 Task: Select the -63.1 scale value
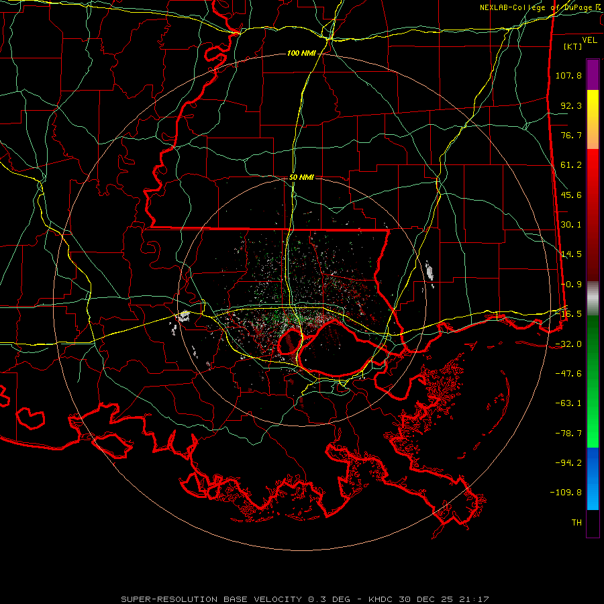[568, 403]
